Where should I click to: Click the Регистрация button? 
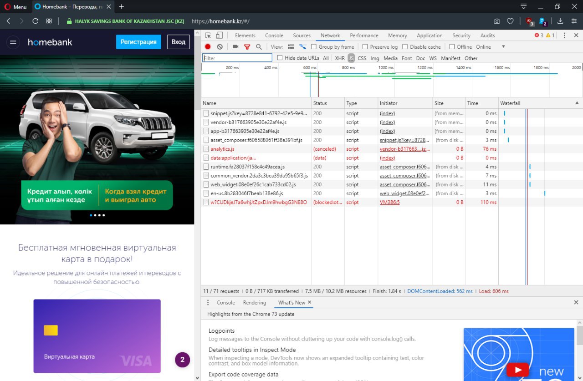pos(138,42)
